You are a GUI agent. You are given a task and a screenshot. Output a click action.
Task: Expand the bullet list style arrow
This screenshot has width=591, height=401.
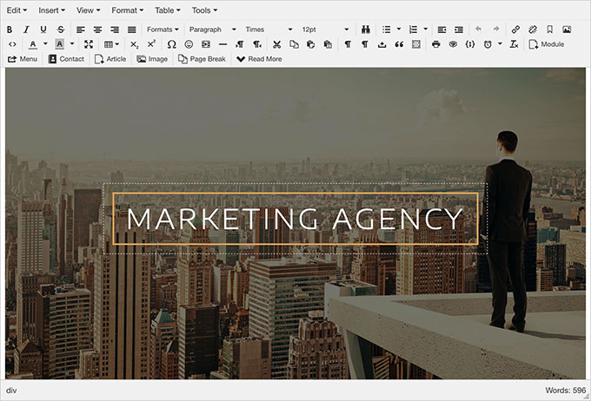click(399, 30)
